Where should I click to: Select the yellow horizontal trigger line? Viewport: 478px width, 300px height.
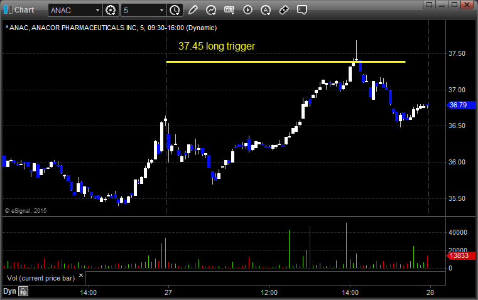tap(286, 62)
